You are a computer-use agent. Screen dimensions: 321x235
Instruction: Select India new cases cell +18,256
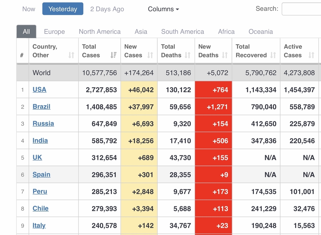coord(139,141)
